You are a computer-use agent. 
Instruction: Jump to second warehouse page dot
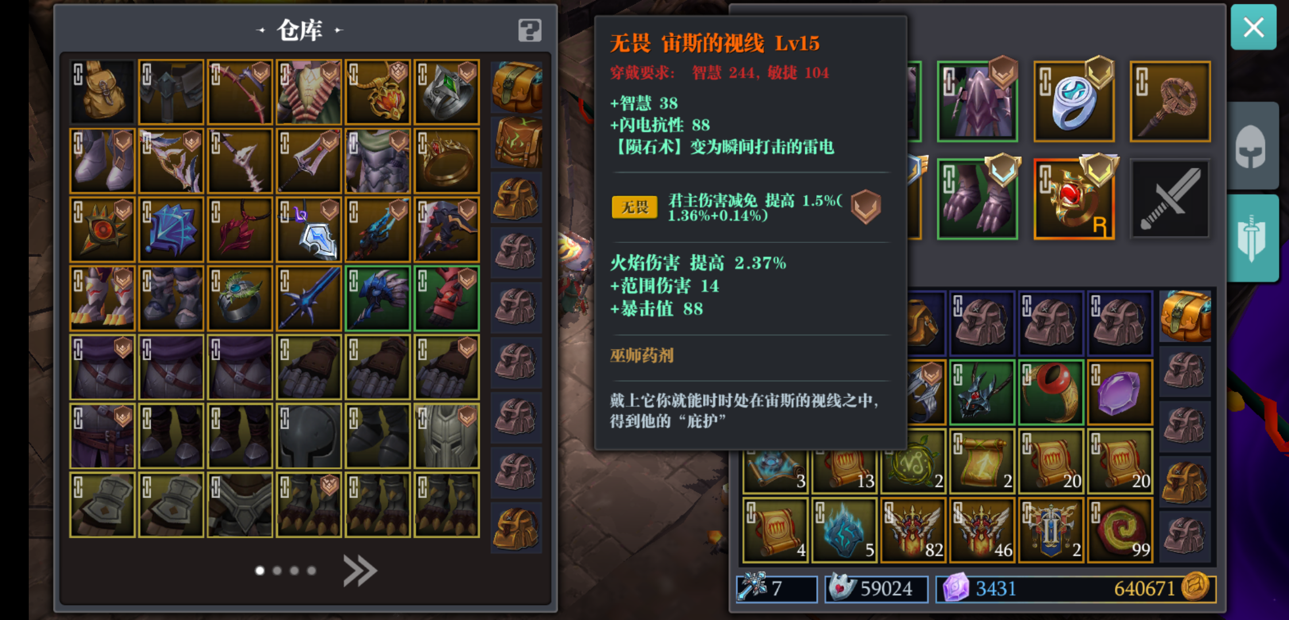(277, 571)
